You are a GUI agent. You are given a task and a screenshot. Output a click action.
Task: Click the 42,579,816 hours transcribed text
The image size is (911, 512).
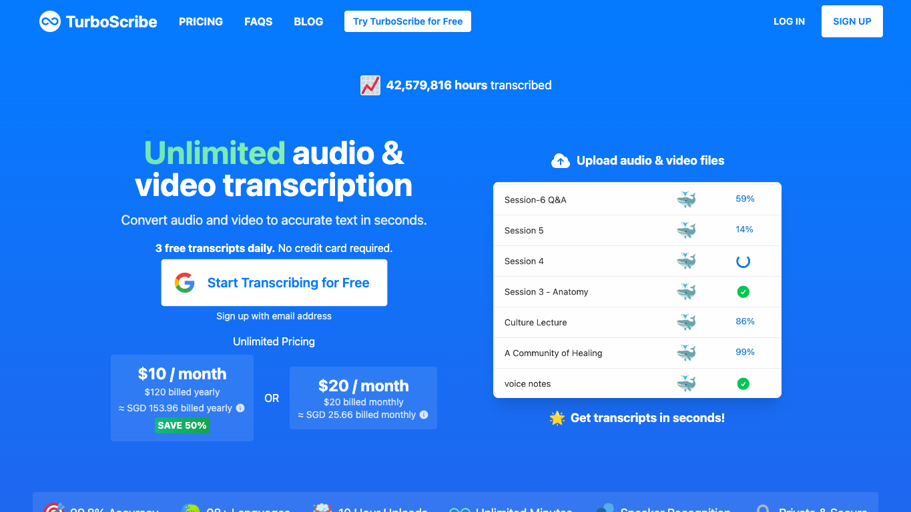(x=469, y=85)
